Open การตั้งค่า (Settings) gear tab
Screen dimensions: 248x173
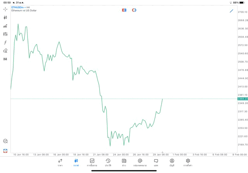click(x=188, y=163)
